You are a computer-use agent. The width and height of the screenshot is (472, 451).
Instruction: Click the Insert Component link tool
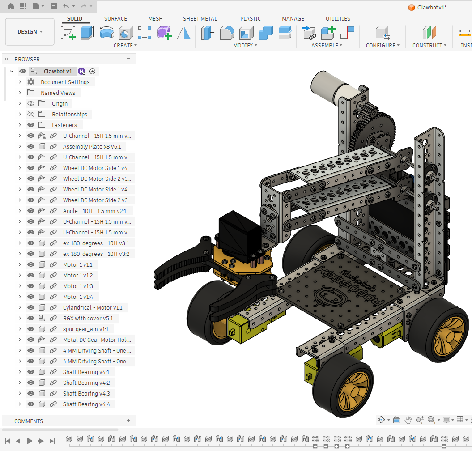[309, 33]
